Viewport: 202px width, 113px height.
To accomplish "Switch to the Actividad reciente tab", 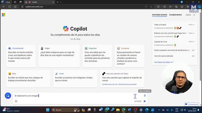I will tap(159, 15).
